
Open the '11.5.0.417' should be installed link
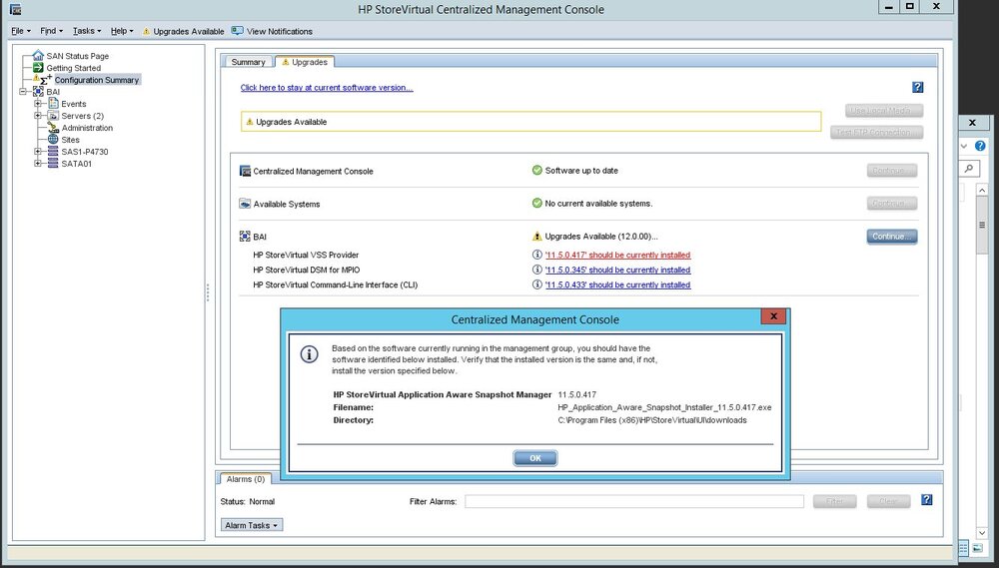618,255
